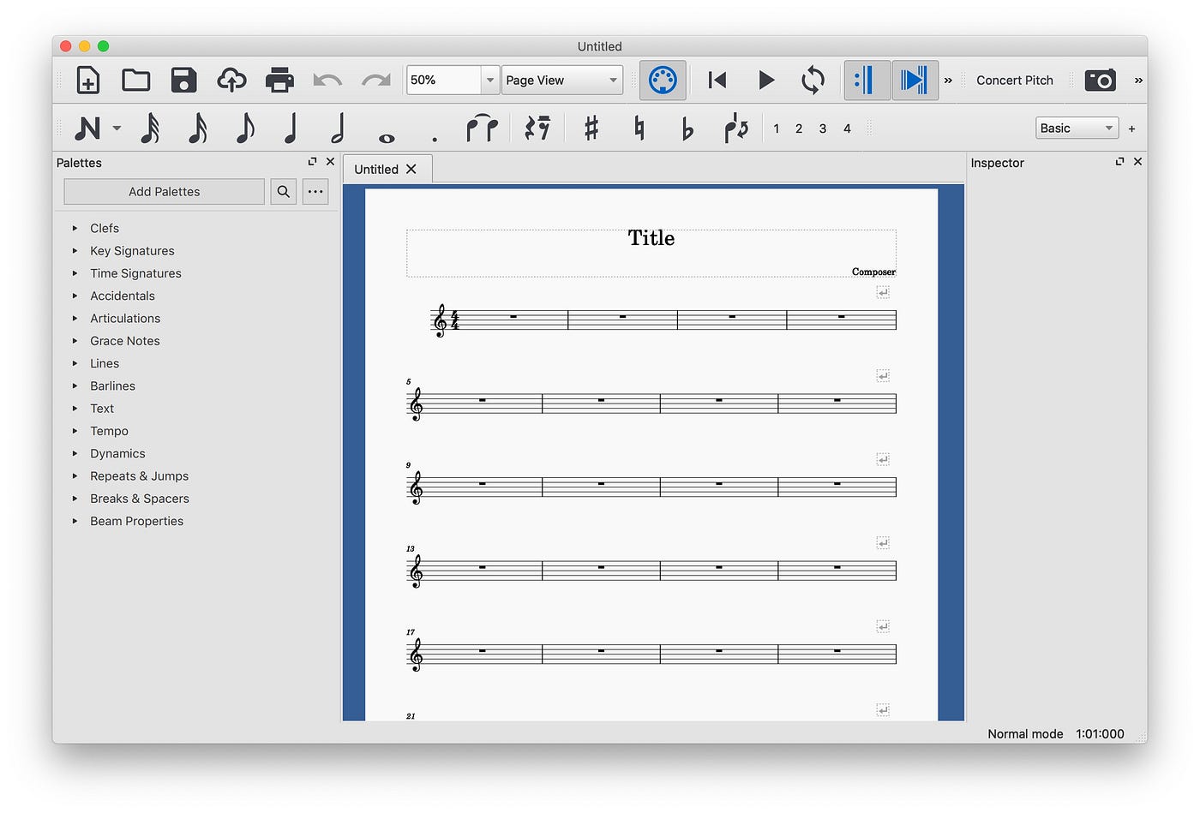
Task: Open the Basic workspace dropdown
Action: click(1077, 128)
